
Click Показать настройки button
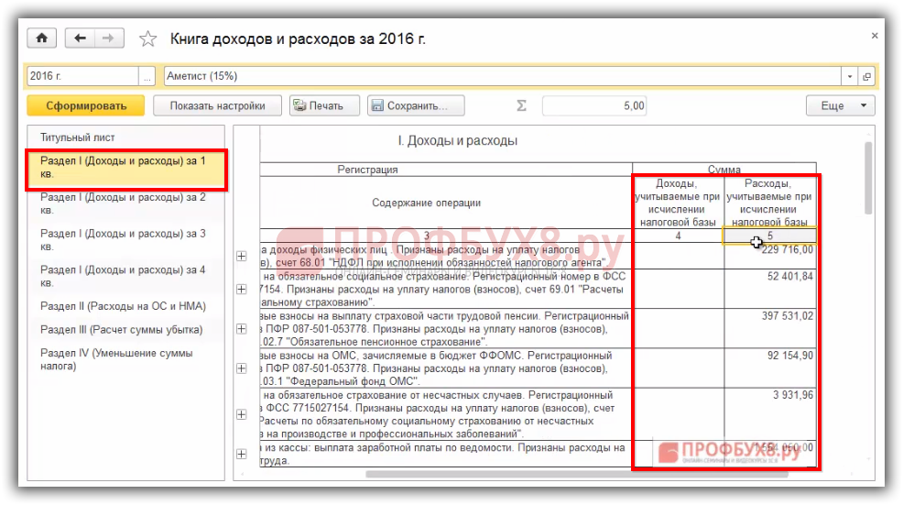tap(217, 105)
